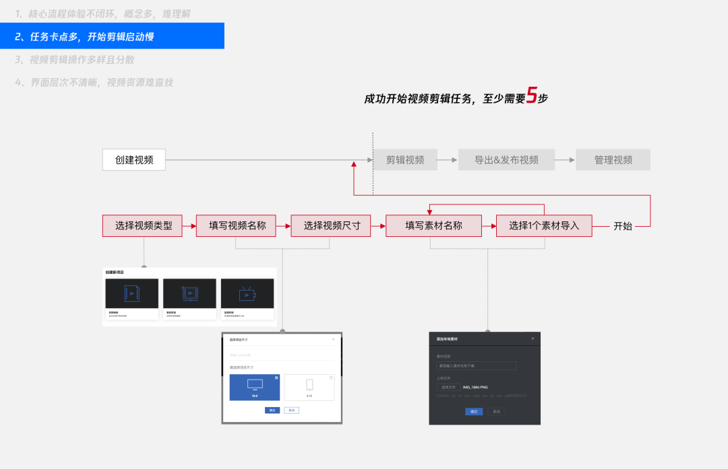Screen dimensions: 728x469
Task: Click cancel button in size dialog
Action: [x=292, y=410]
